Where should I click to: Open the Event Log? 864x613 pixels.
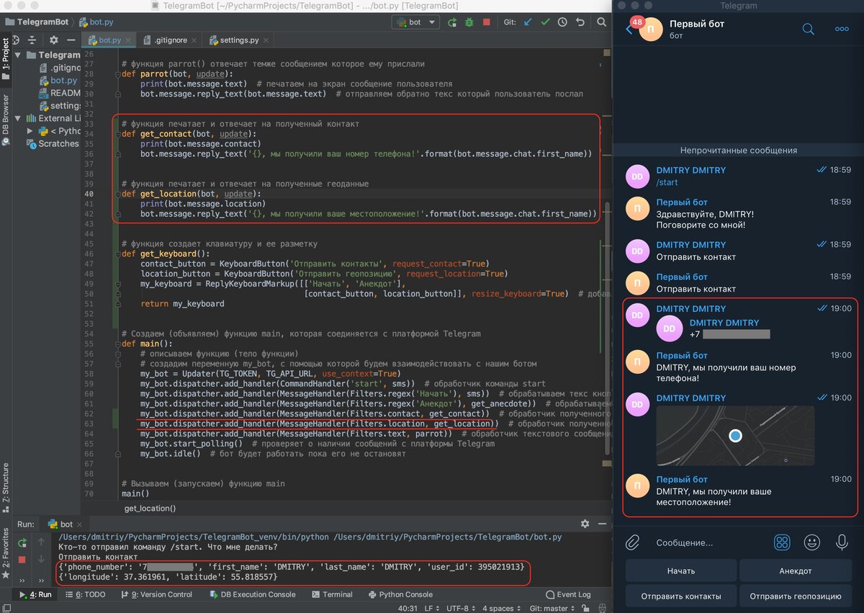(568, 594)
